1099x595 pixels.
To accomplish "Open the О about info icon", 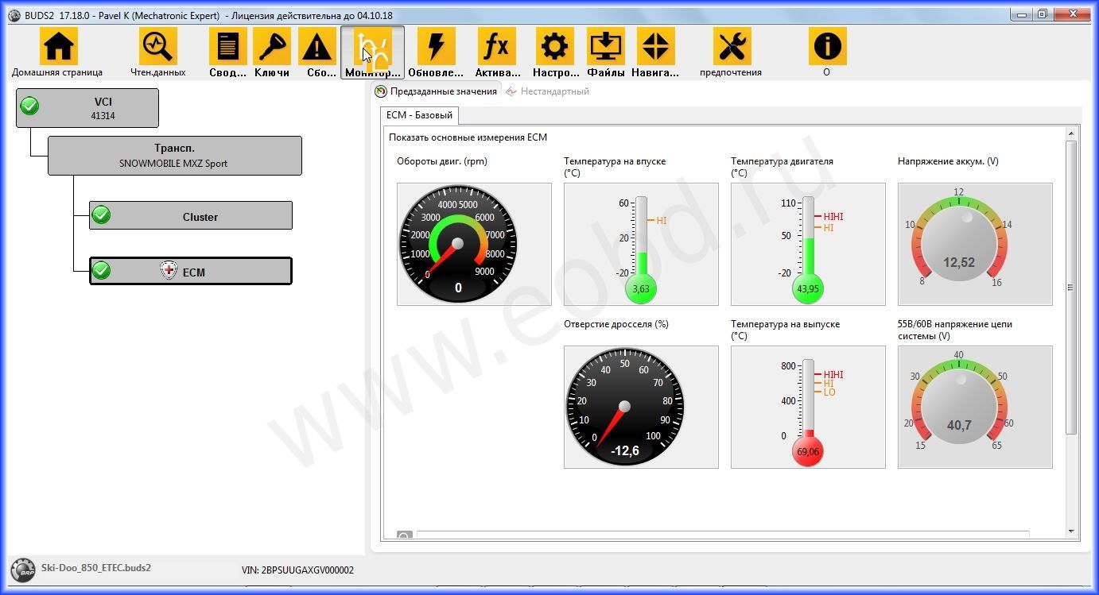I will [x=827, y=46].
